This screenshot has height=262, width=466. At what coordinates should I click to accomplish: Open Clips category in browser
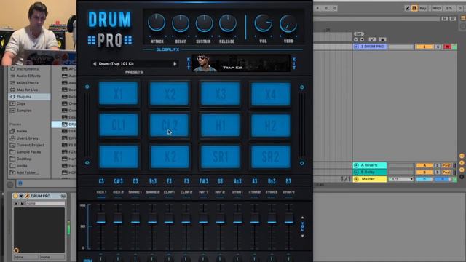[21, 103]
